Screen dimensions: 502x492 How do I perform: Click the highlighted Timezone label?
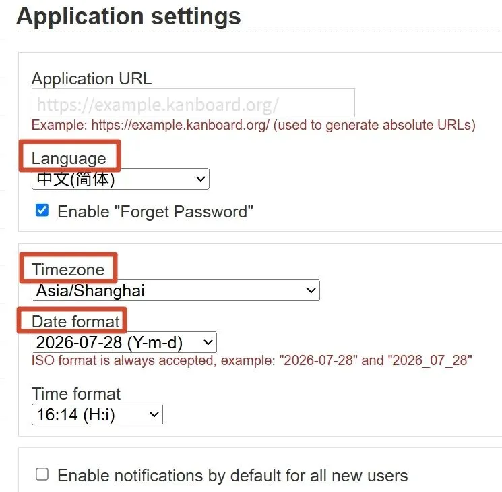68,269
